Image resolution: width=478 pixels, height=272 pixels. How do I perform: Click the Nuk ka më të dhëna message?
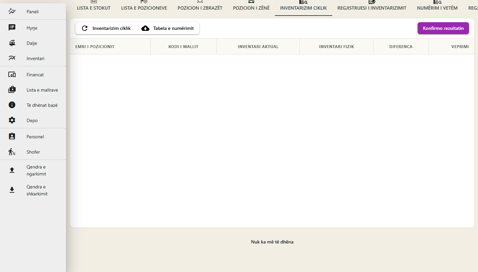click(272, 242)
